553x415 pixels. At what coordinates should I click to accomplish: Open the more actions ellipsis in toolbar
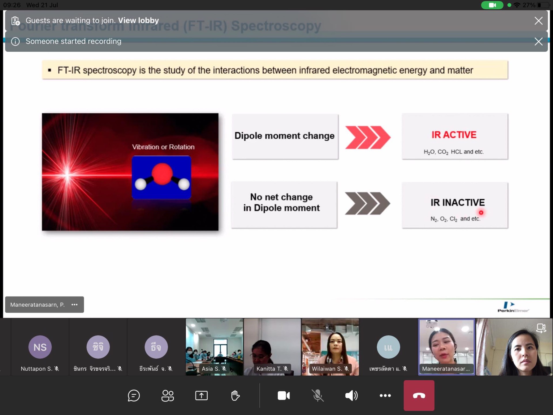[x=385, y=395]
